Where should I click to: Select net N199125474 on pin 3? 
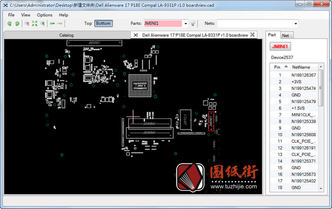[303, 88]
